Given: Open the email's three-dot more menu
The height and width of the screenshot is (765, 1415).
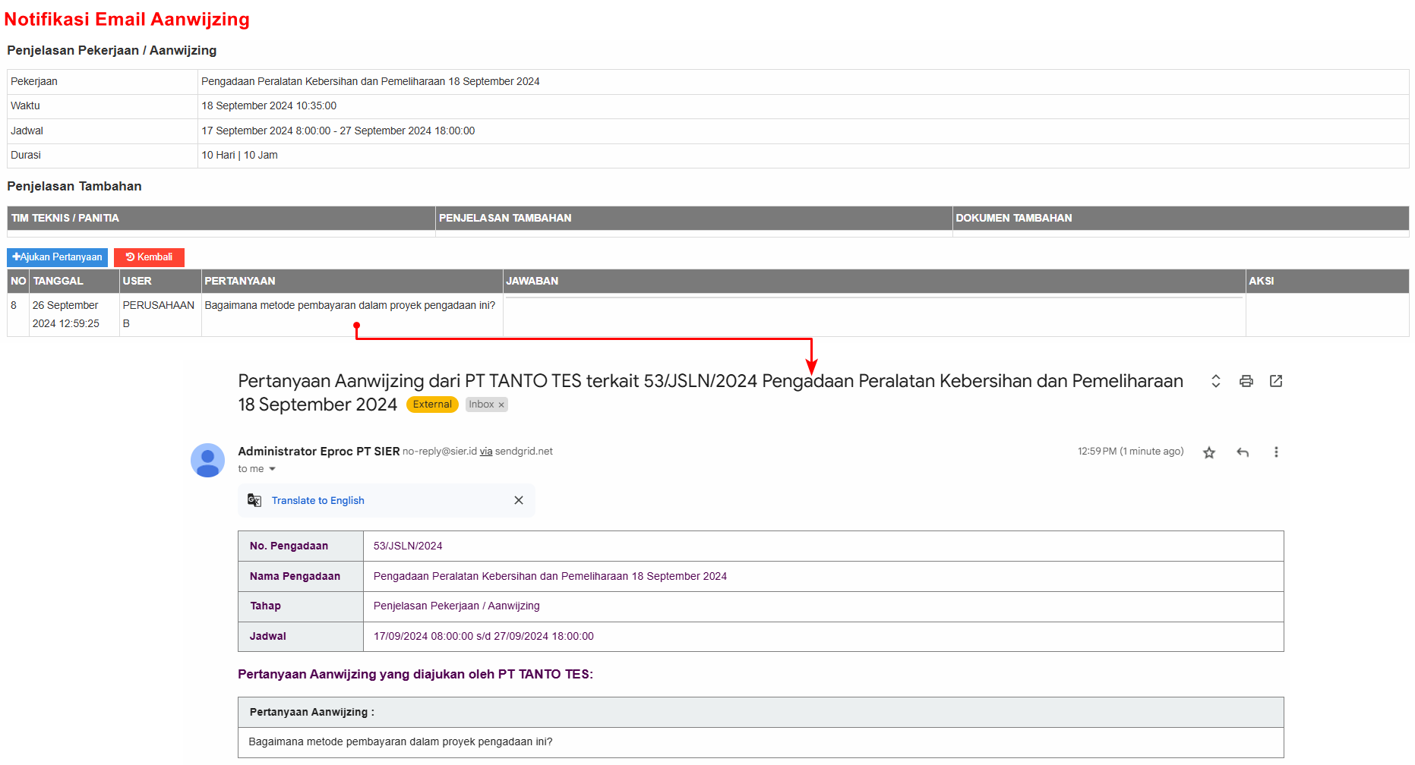Looking at the screenshot, I should [1276, 452].
